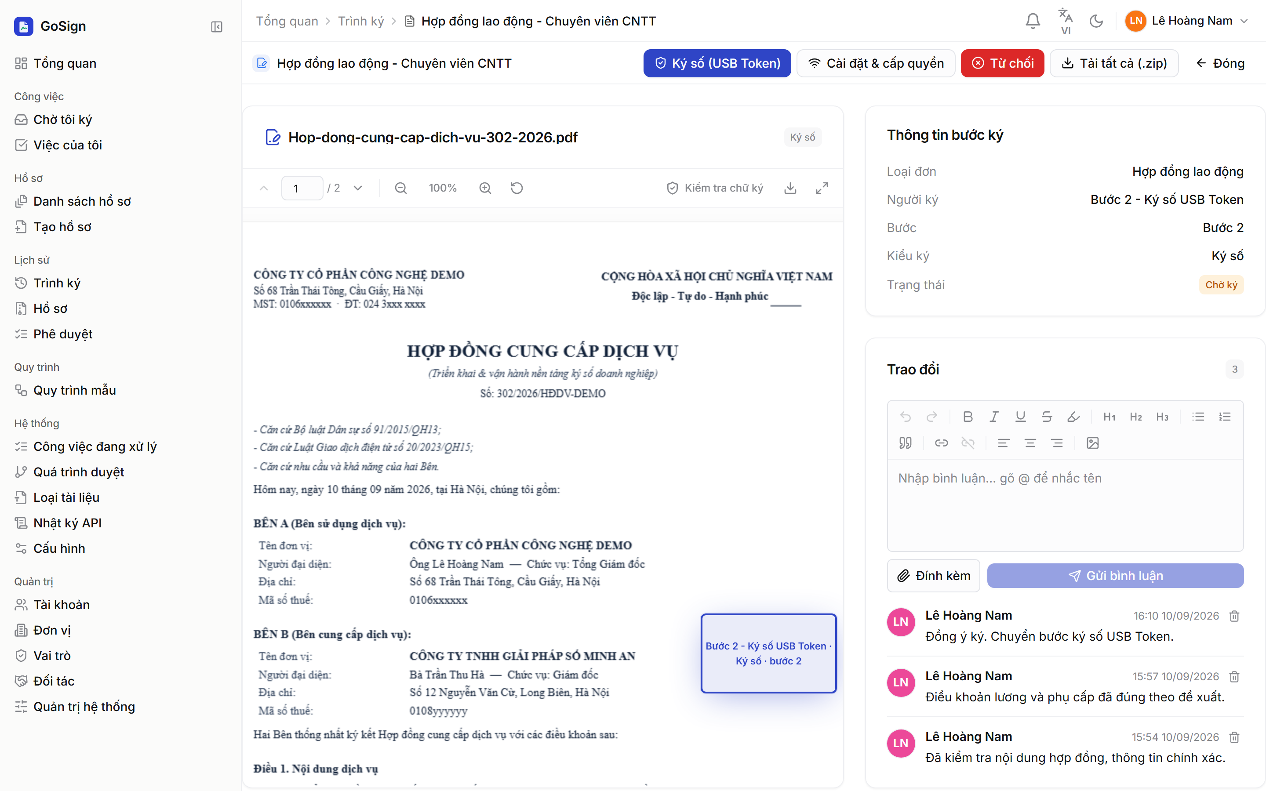Toggle underline in comment editor
The height and width of the screenshot is (791, 1266).
(x=1020, y=417)
